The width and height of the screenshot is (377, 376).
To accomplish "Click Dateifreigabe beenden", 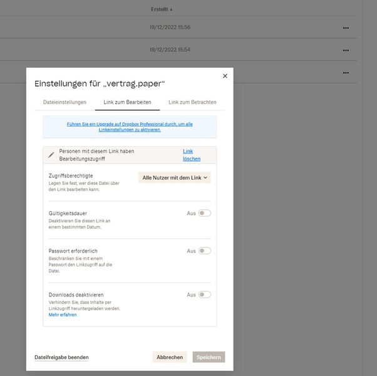I will [x=61, y=357].
